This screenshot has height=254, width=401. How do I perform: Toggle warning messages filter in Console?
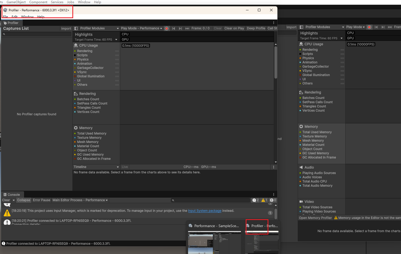click(x=264, y=200)
